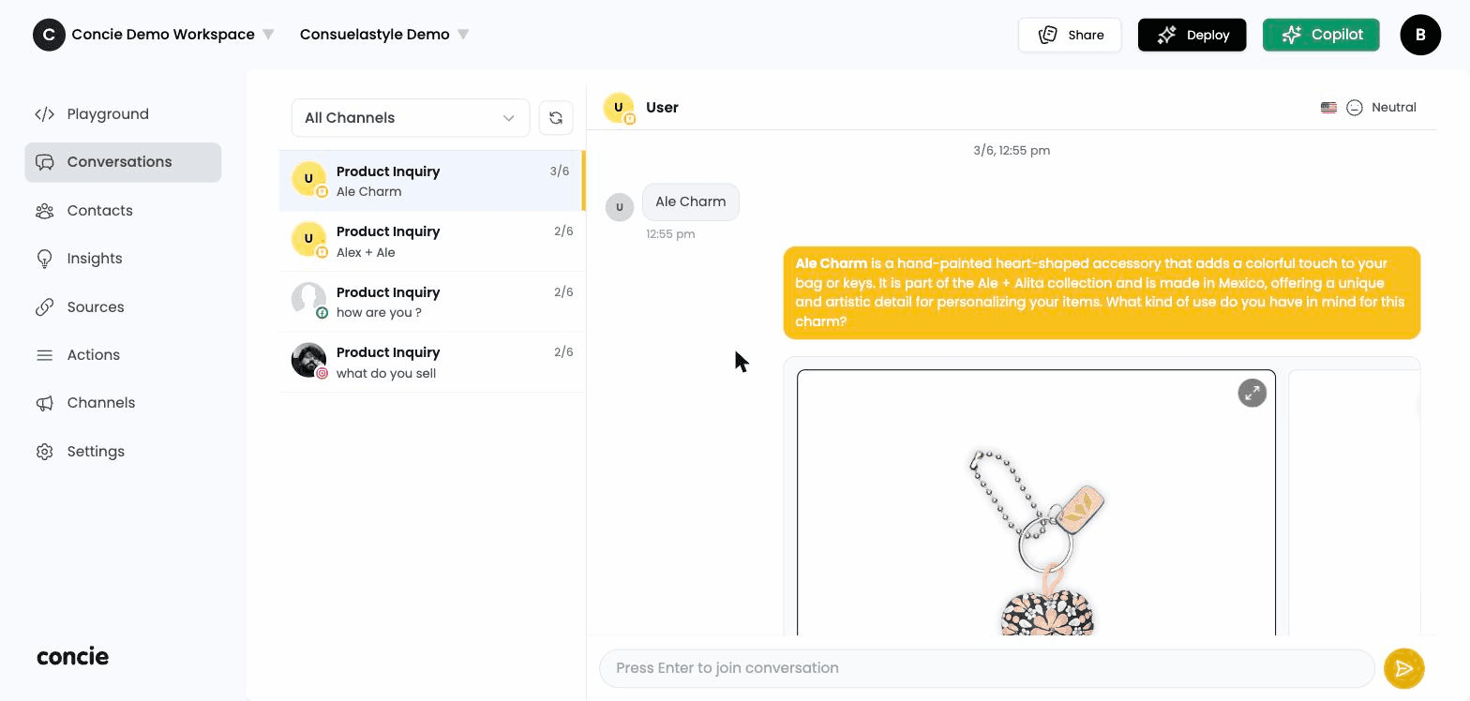Viewport: 1470px width, 701px height.
Task: Refresh the conversations list
Action: (x=556, y=118)
